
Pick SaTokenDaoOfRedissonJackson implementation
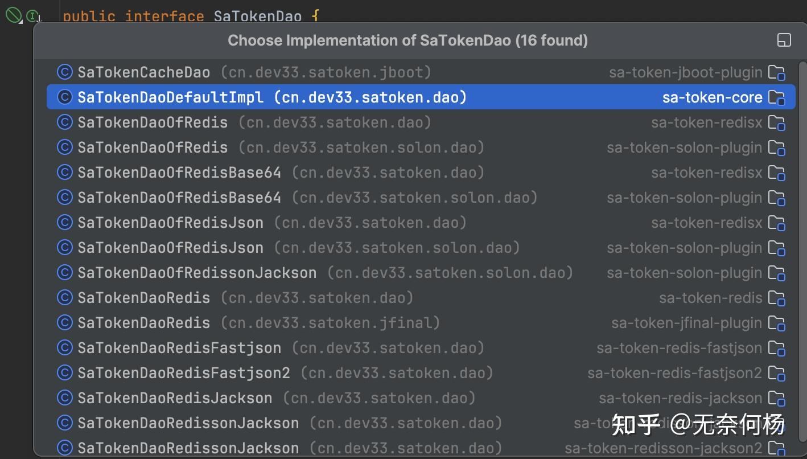click(197, 273)
